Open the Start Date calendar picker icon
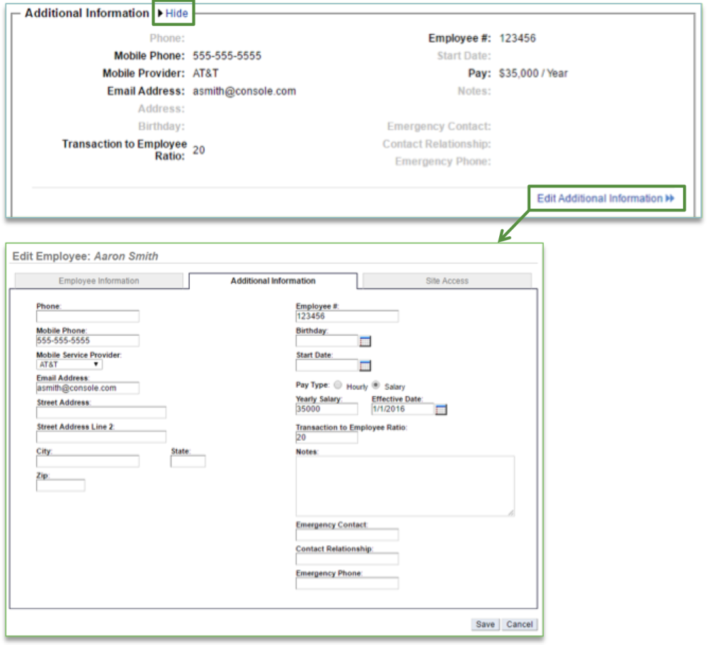The height and width of the screenshot is (645, 708). (x=365, y=366)
